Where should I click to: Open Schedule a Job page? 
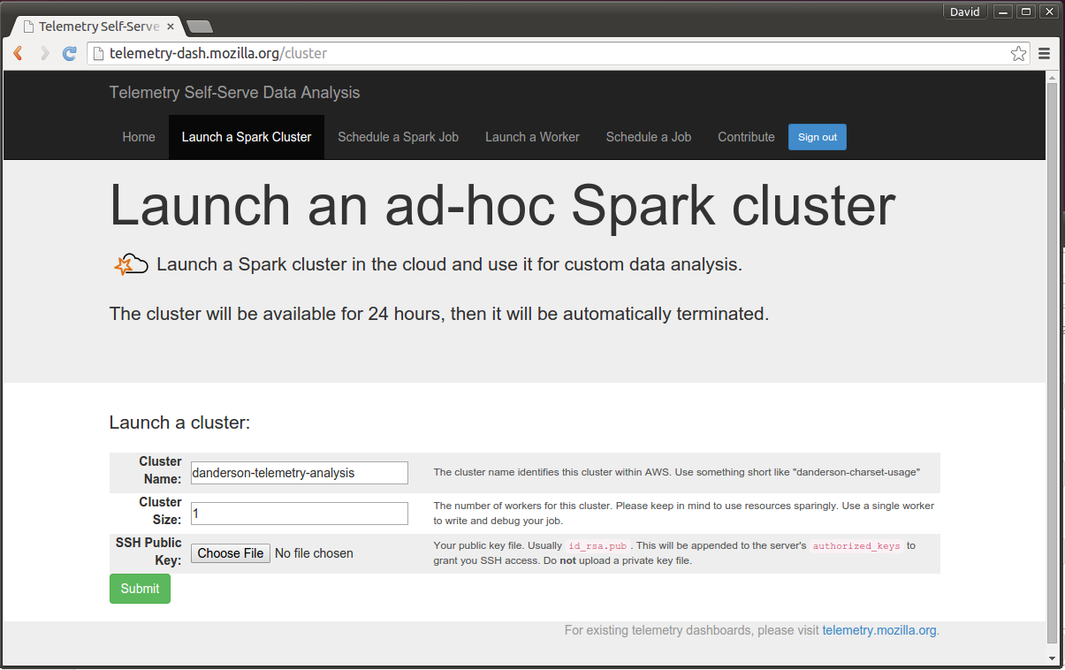[649, 137]
